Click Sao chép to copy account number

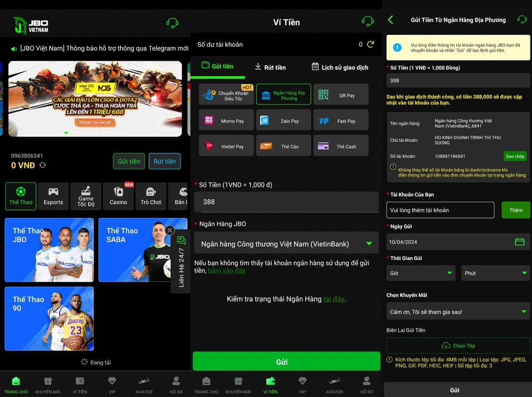[x=515, y=156]
